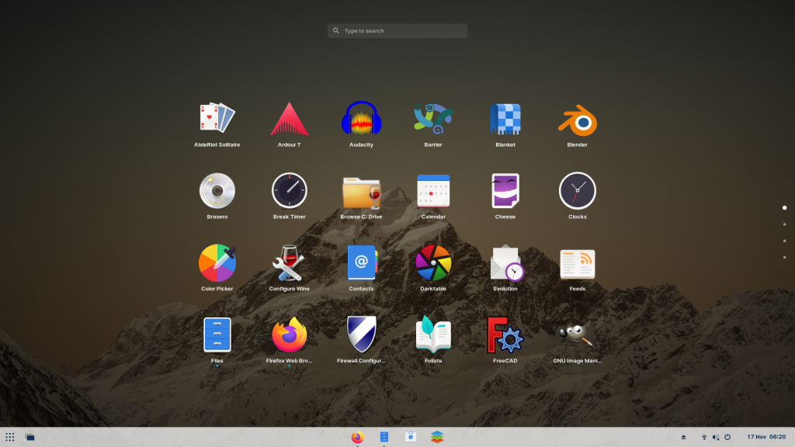Click the eject arrow icon in the system tray
This screenshot has height=447, width=795.
(x=683, y=437)
